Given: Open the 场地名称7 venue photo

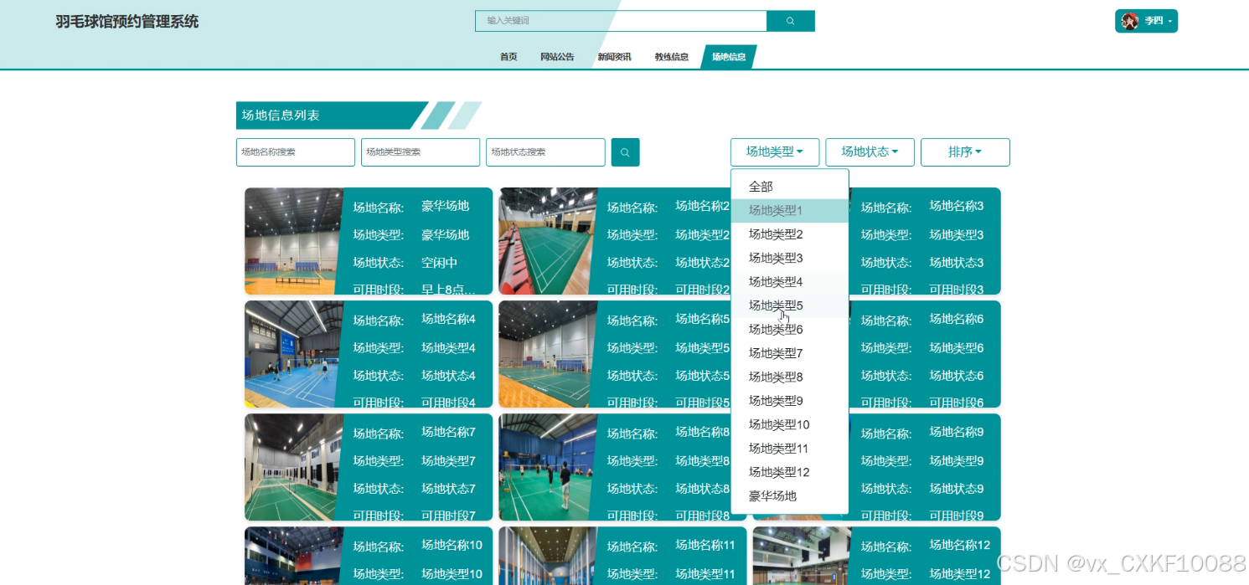Looking at the screenshot, I should point(294,467).
